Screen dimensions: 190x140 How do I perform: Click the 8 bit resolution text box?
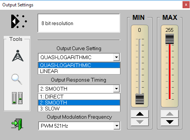click(x=79, y=23)
